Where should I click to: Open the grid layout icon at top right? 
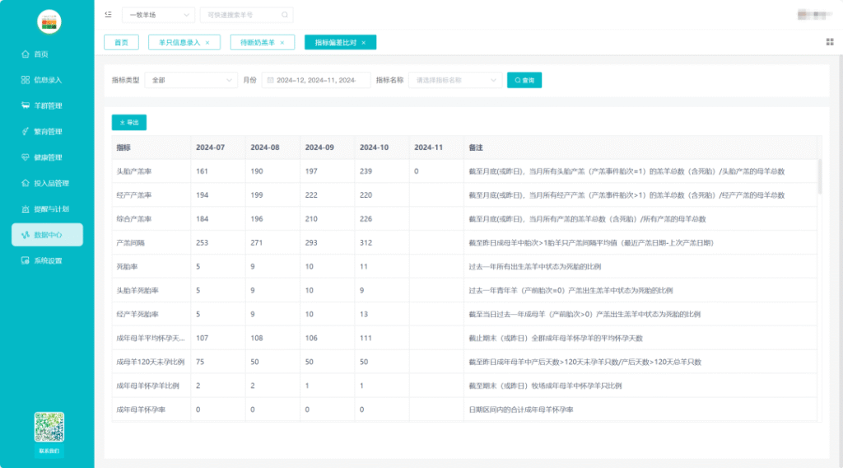point(830,42)
